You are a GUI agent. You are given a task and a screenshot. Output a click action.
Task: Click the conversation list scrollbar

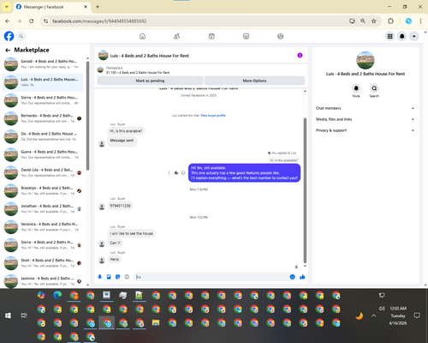pos(87,116)
